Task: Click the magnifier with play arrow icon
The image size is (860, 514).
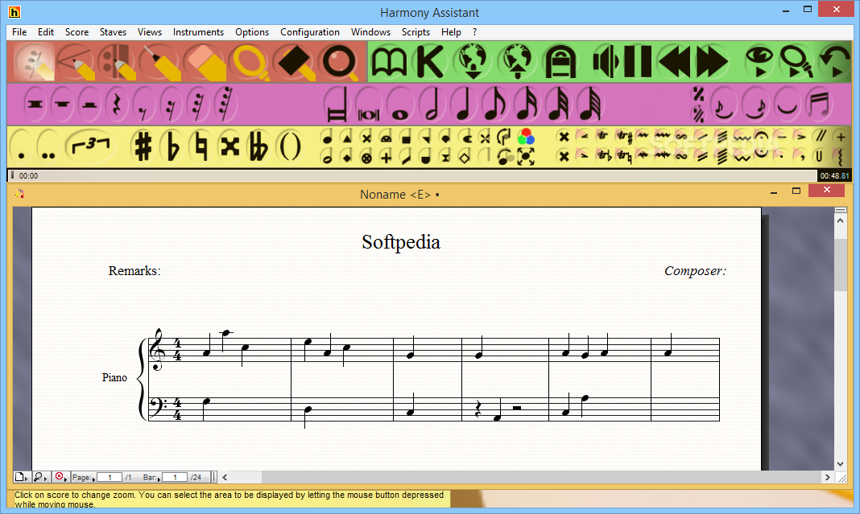Action: tap(796, 61)
